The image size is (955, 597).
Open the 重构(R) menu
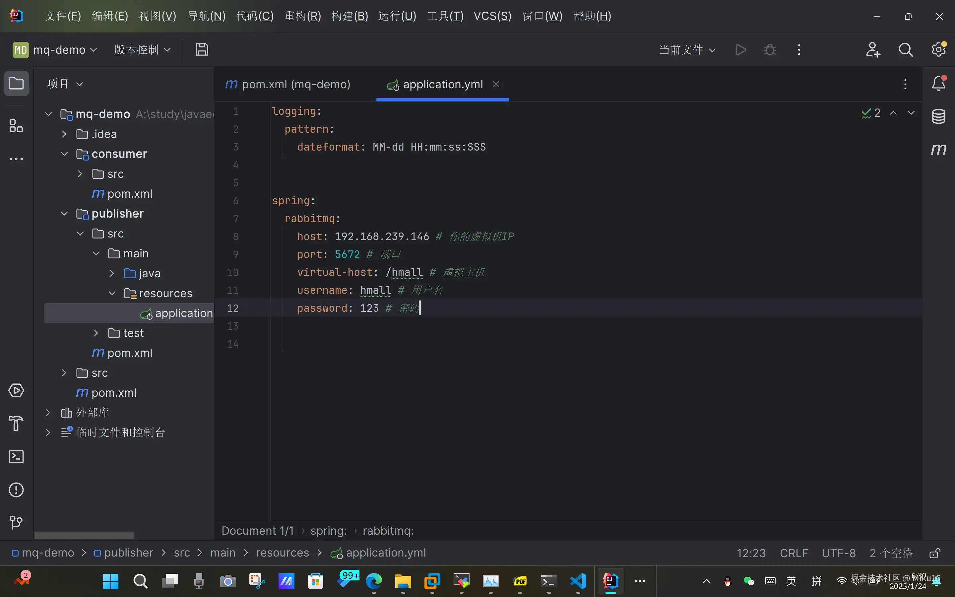pyautogui.click(x=303, y=16)
